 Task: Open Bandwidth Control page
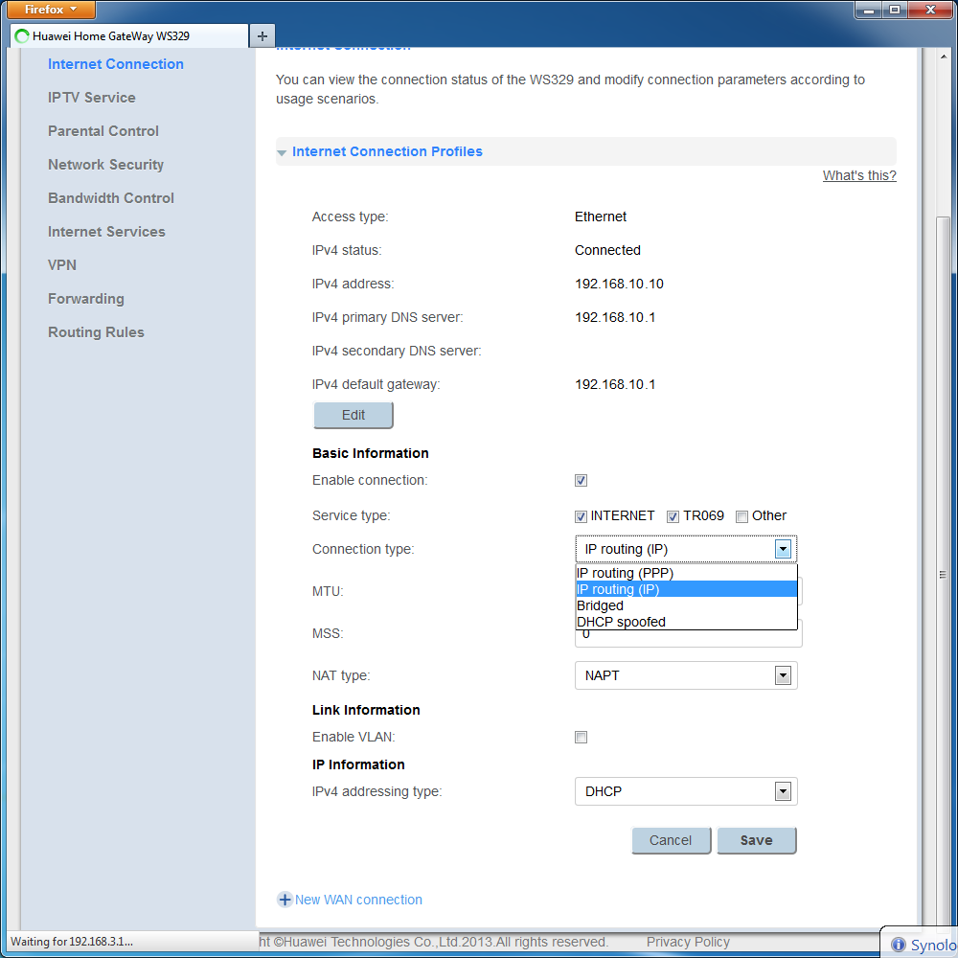pyautogui.click(x=111, y=198)
